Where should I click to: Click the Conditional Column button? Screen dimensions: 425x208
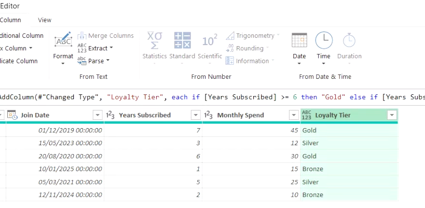(x=22, y=36)
